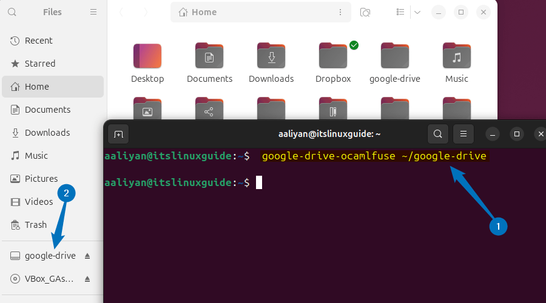The width and height of the screenshot is (546, 303).
Task: Open a new tab in Terminal
Action: [x=118, y=135]
